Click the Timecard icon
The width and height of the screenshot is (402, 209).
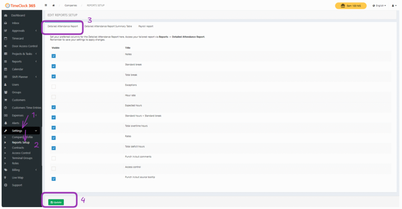pyautogui.click(x=5, y=38)
